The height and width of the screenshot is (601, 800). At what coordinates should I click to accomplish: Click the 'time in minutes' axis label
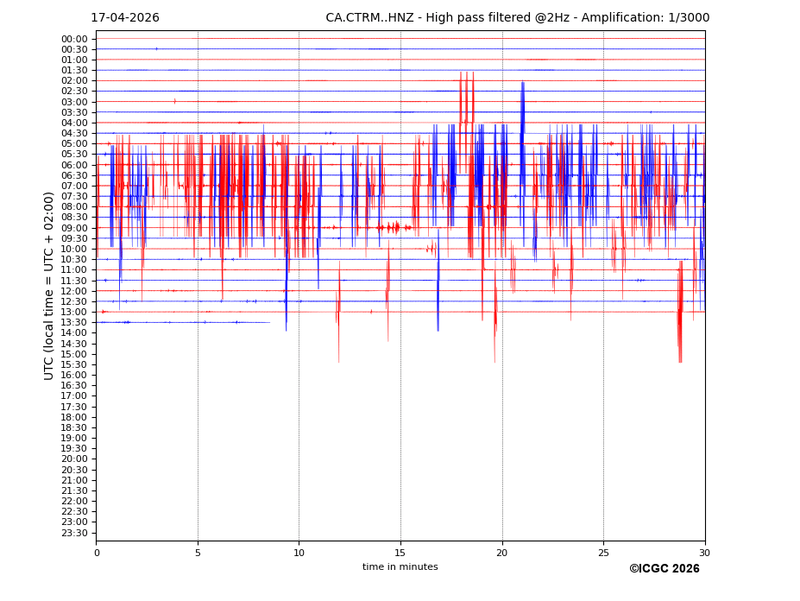coord(400,567)
